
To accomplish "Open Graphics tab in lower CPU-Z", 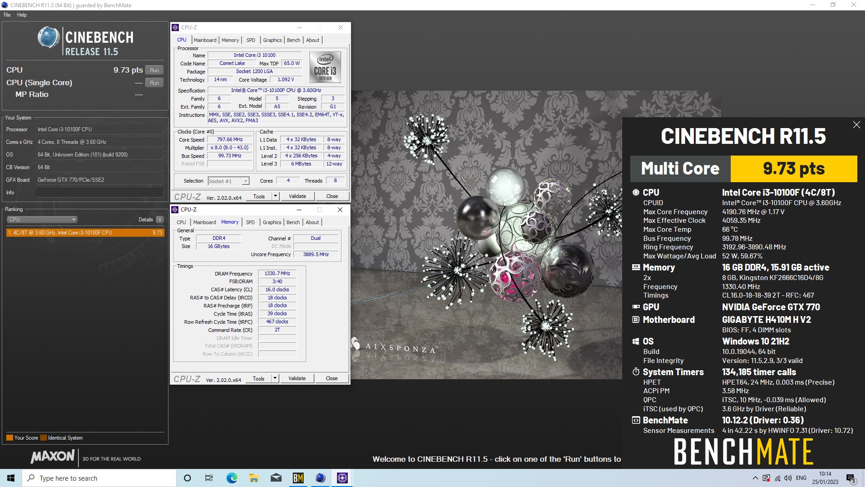I will 272,222.
